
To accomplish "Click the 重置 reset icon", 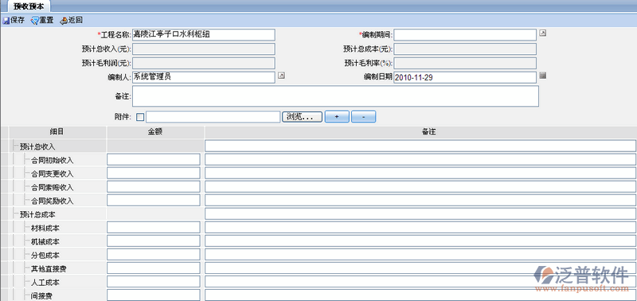I will (x=35, y=21).
